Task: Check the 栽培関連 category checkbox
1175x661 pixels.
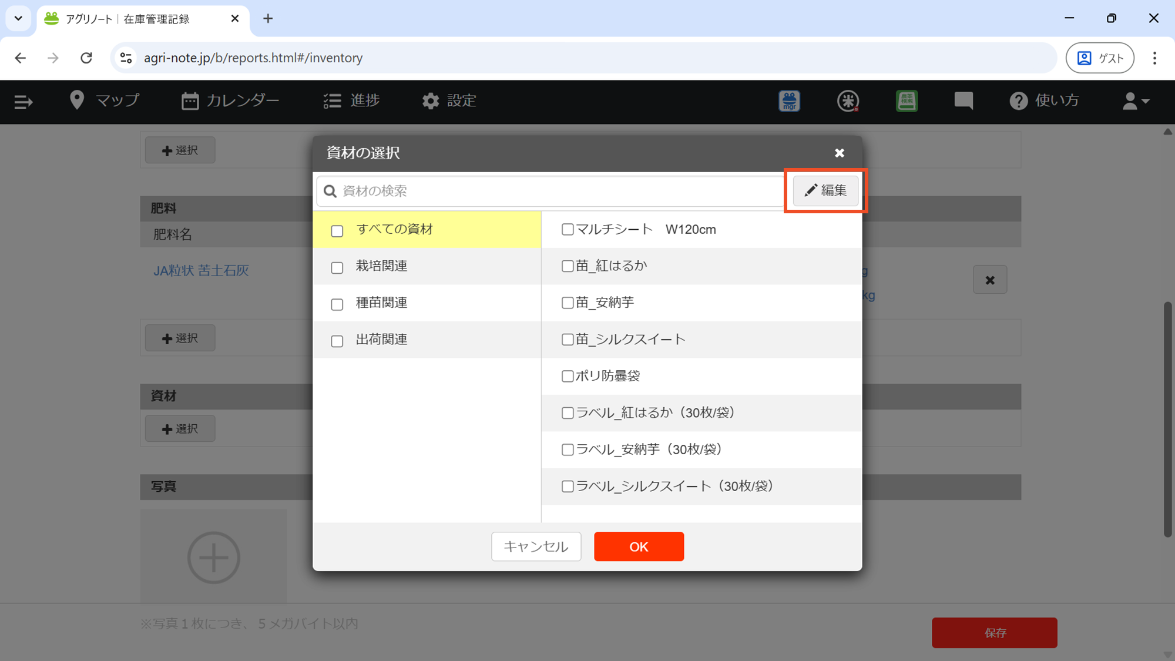Action: tap(337, 268)
